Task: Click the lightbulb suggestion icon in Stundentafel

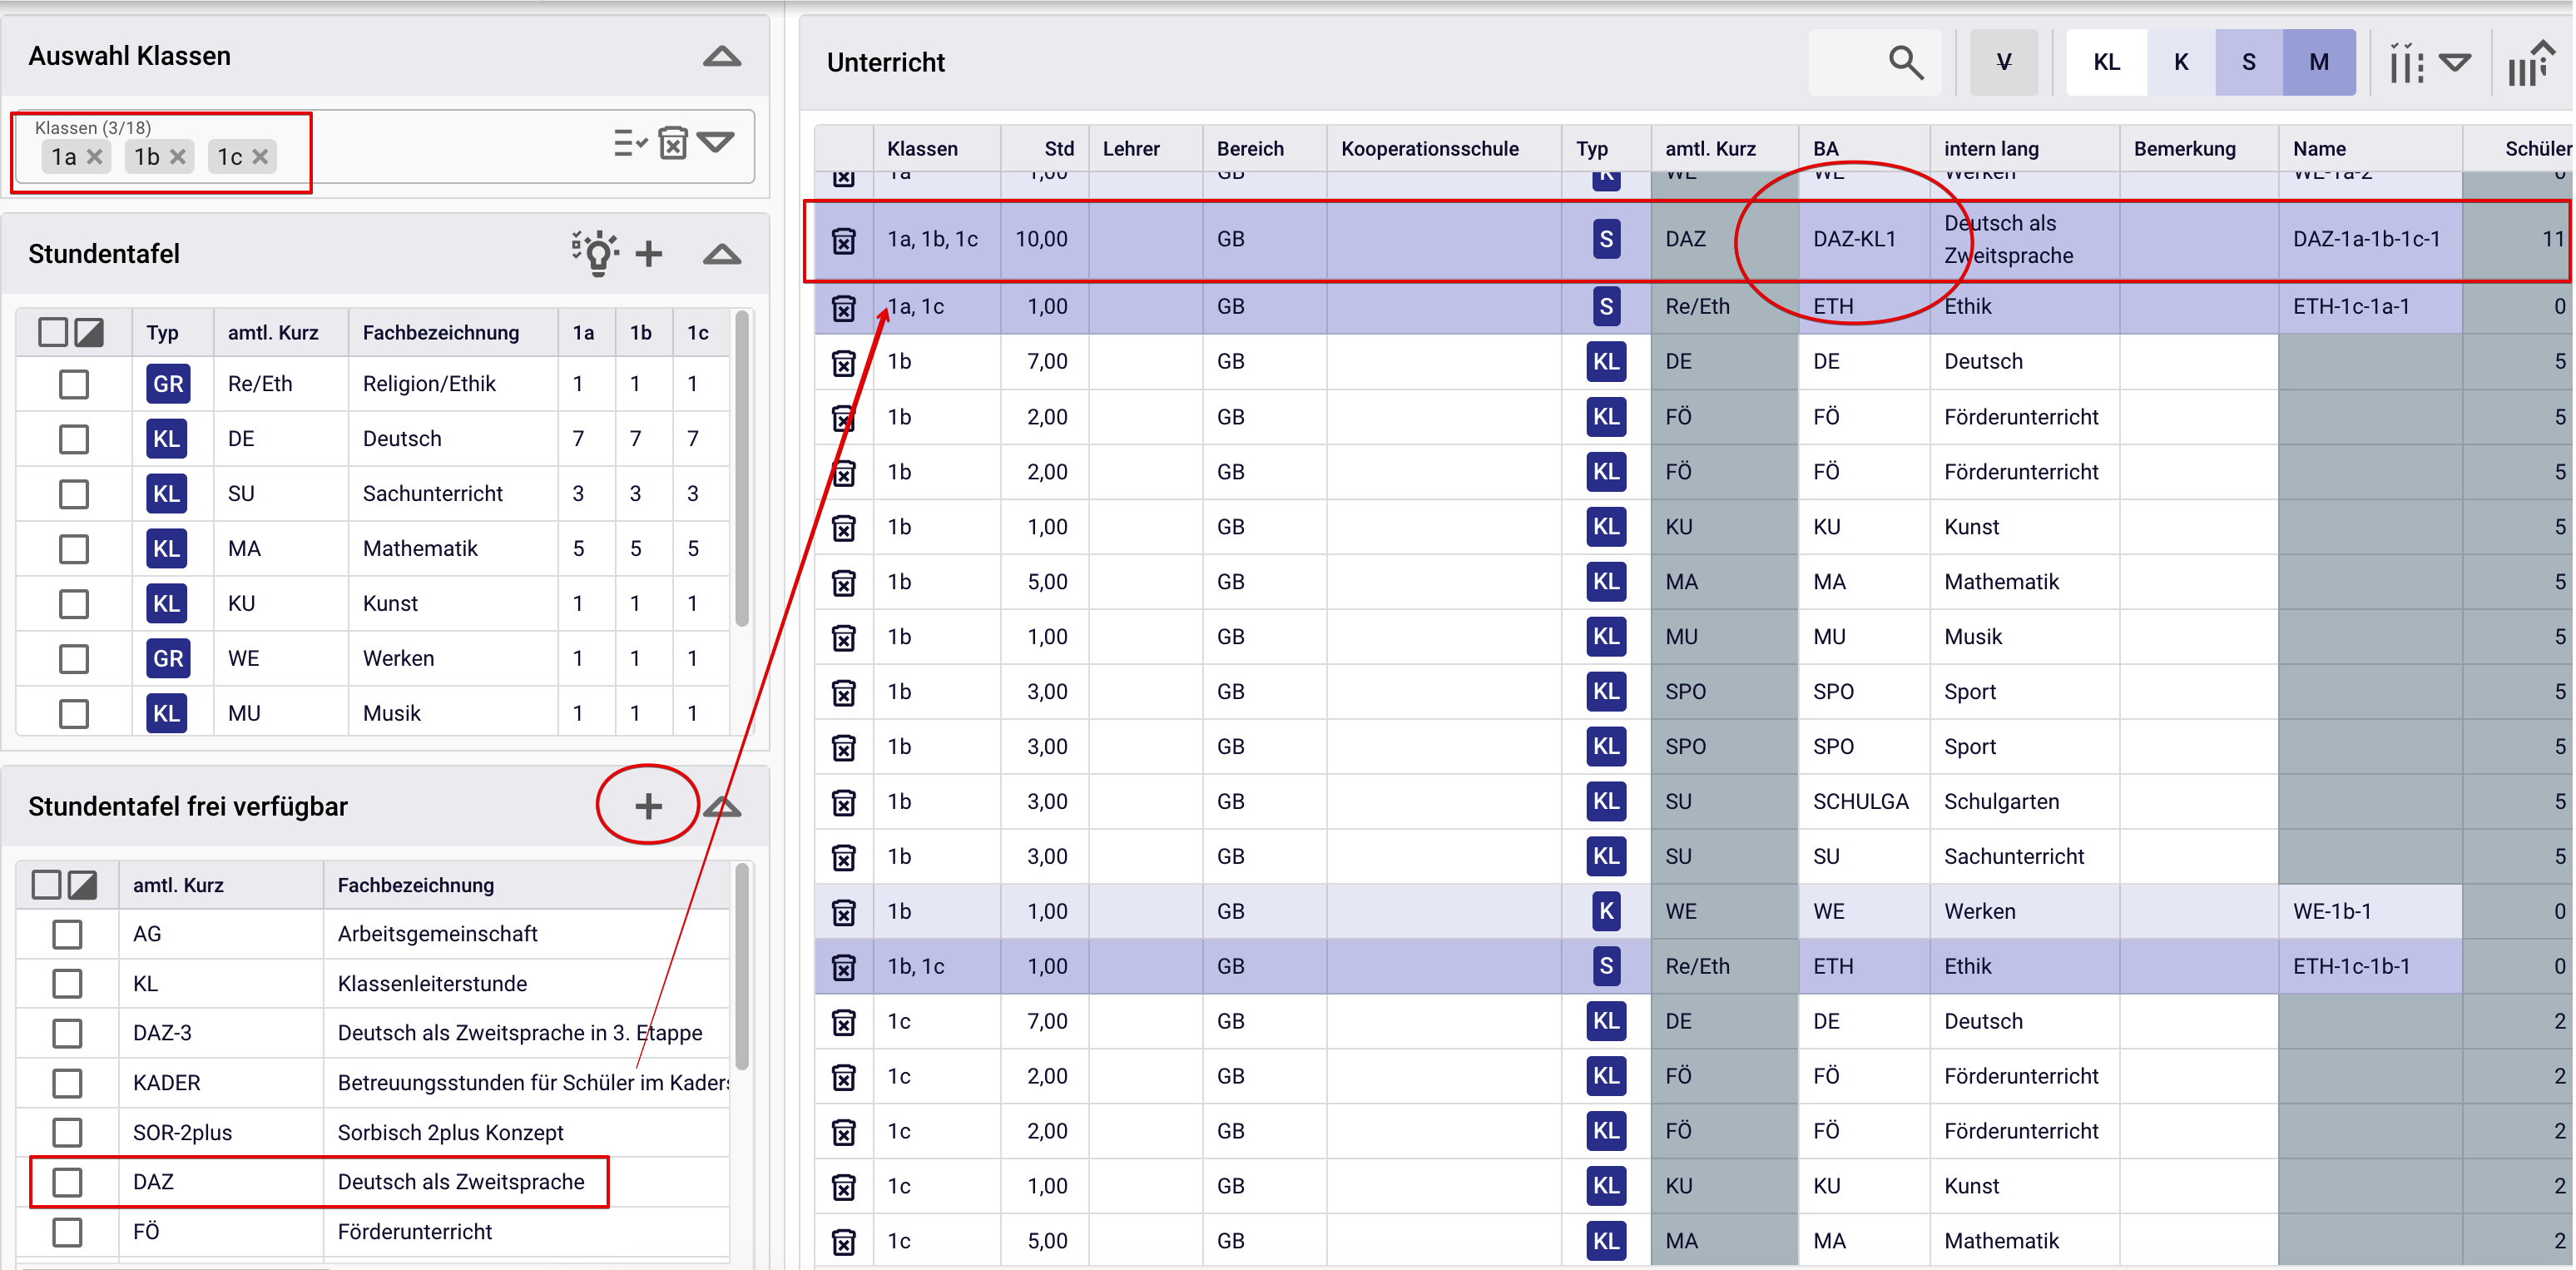Action: 596,253
